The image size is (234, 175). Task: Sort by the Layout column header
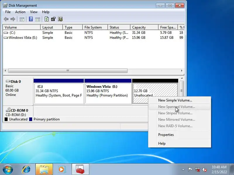click(52, 27)
